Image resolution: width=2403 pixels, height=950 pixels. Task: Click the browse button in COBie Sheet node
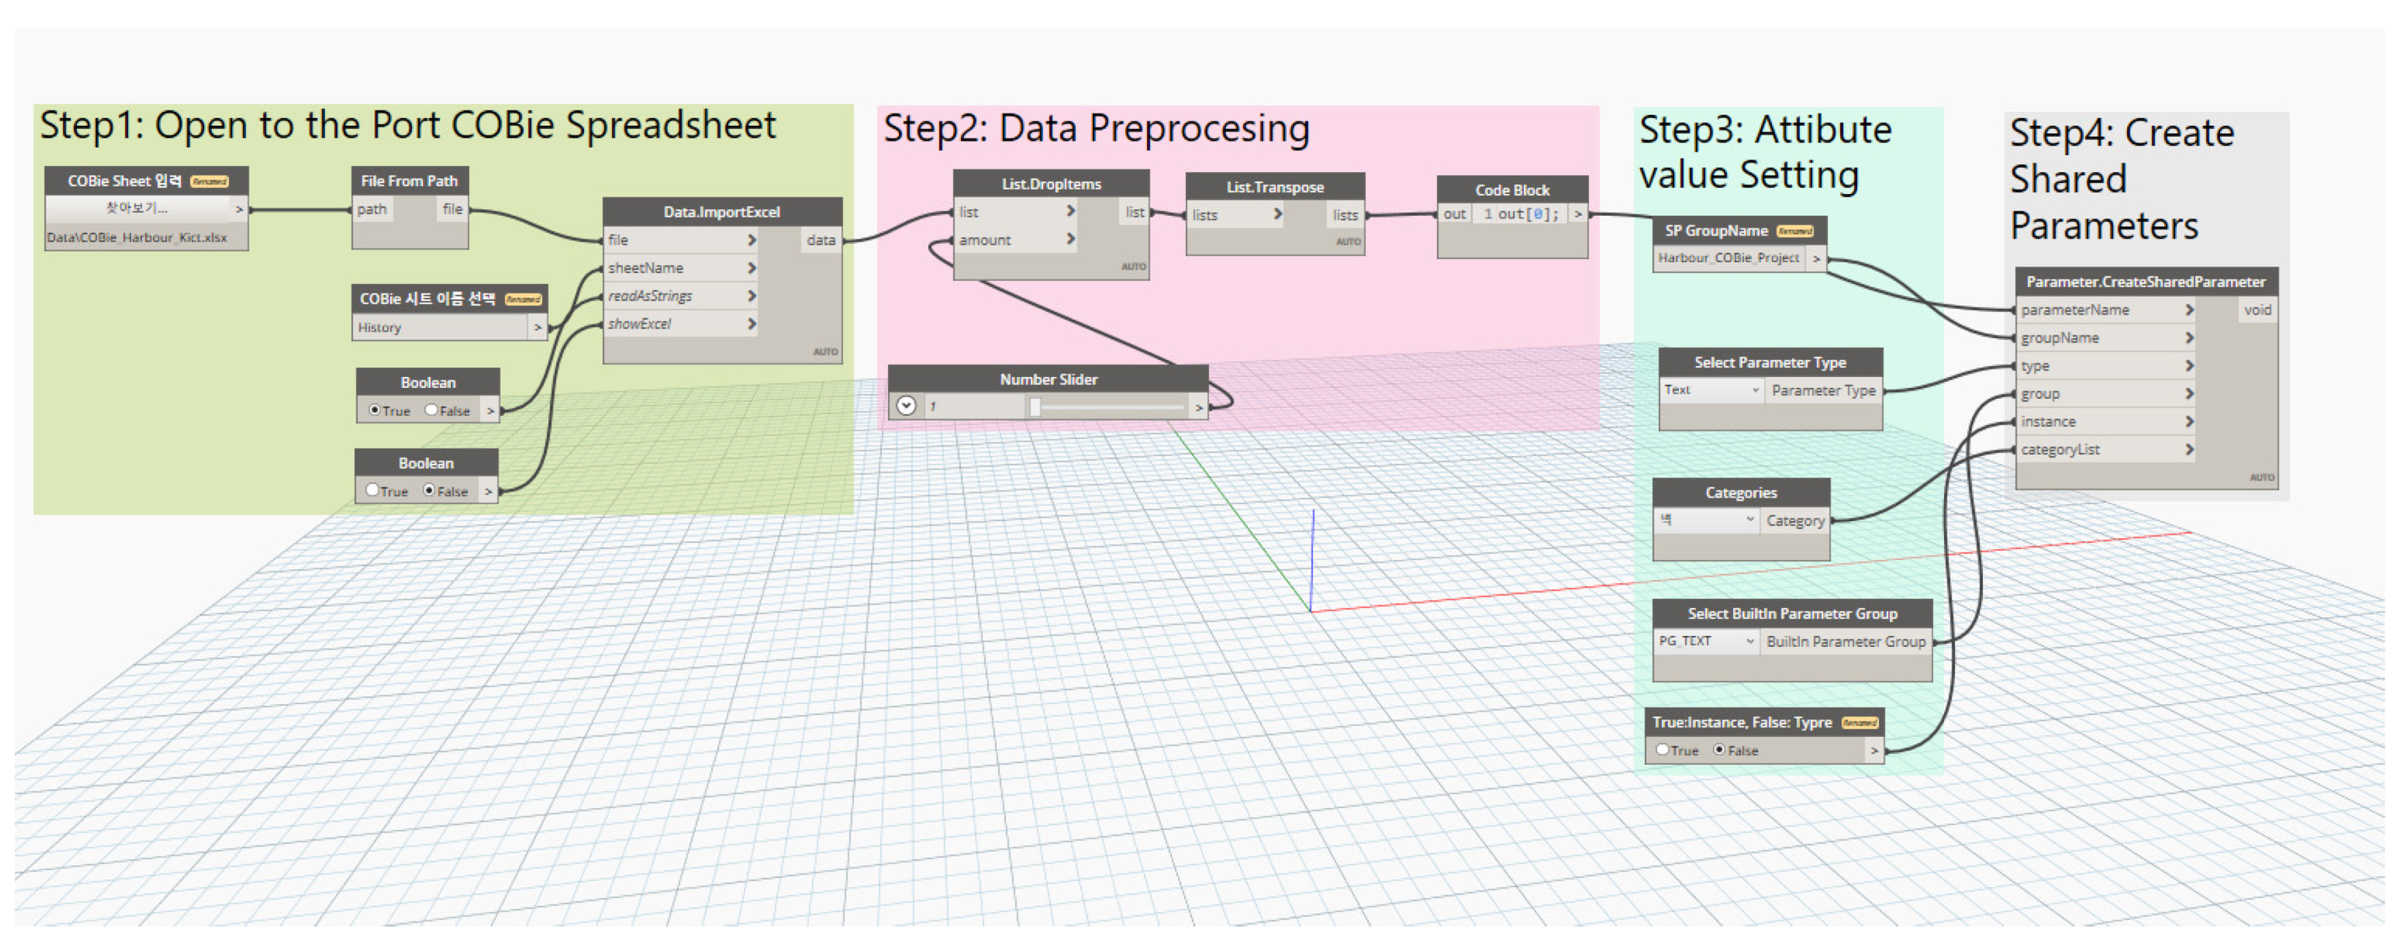(x=138, y=209)
